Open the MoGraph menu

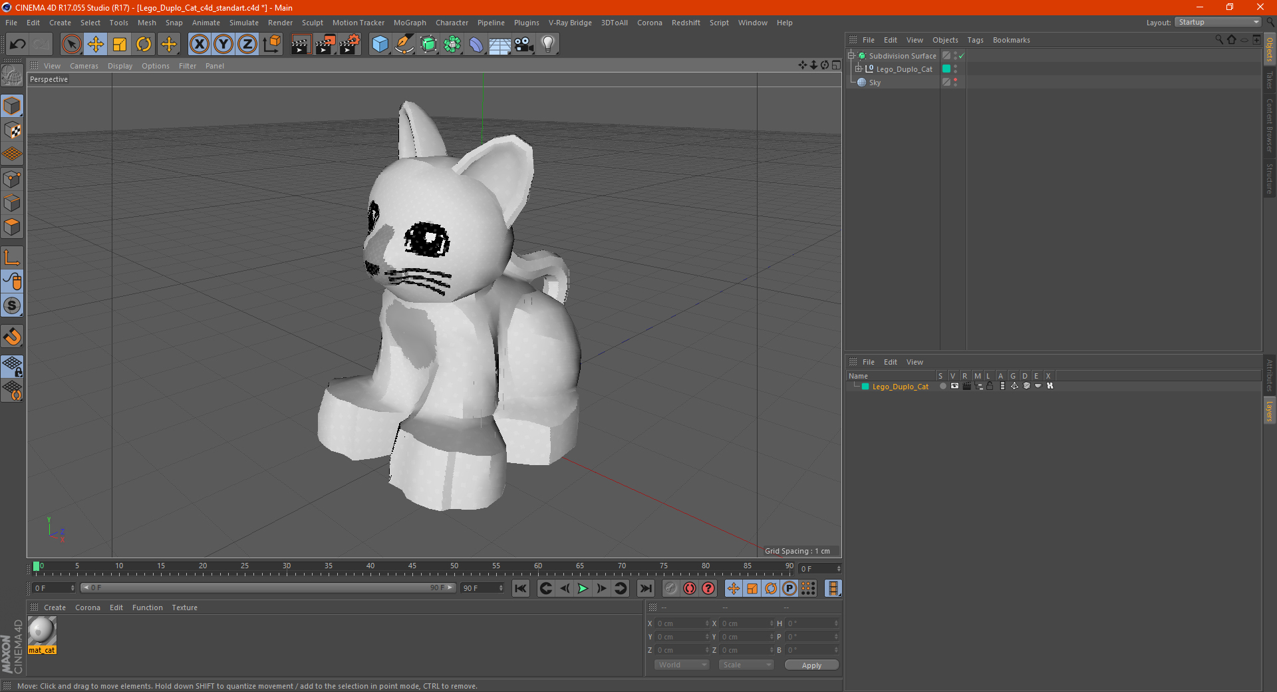pyautogui.click(x=410, y=23)
